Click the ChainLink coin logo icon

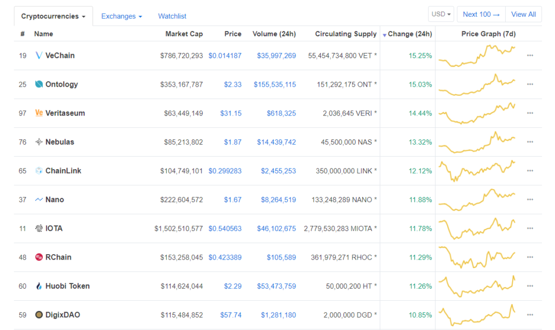coord(39,171)
